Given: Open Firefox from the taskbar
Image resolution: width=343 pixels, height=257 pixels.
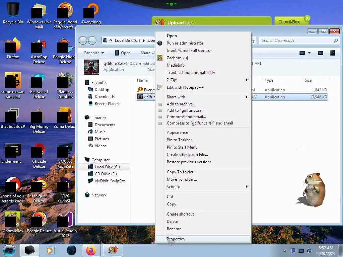Looking at the screenshot, I should [91, 250].
